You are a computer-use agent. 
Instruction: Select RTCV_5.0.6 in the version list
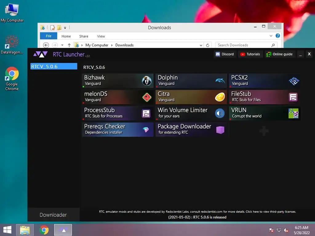click(54, 66)
